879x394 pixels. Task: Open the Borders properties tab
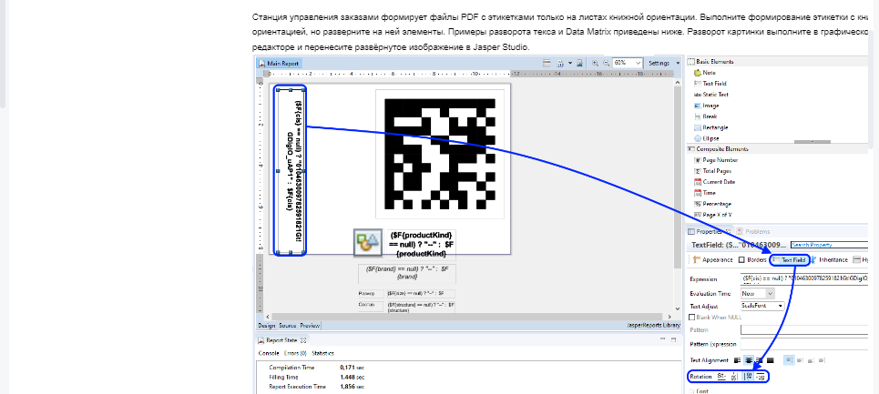pos(752,259)
